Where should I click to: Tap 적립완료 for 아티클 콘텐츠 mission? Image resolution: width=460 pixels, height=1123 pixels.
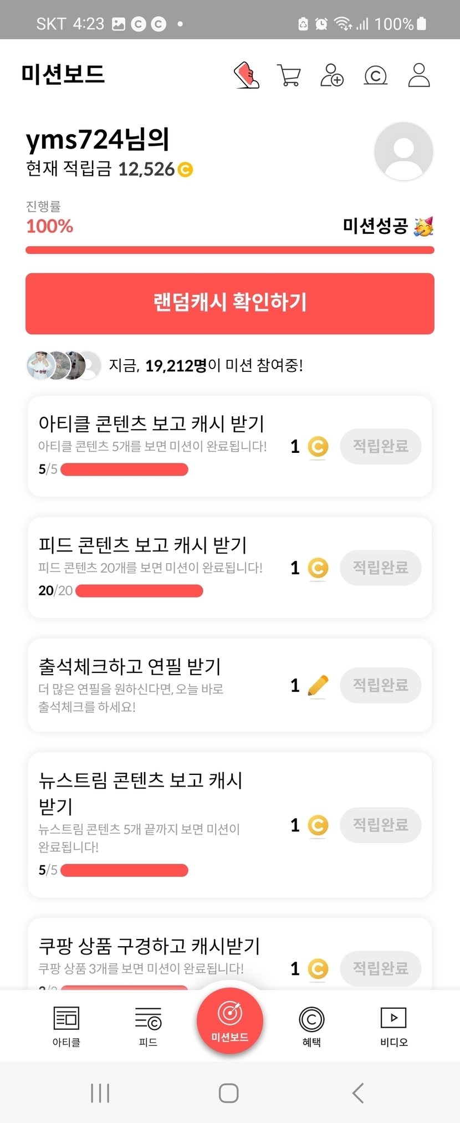pyautogui.click(x=380, y=446)
